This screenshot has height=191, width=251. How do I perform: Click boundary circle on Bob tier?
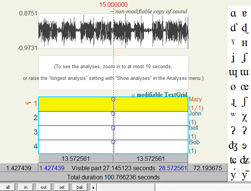click(x=113, y=142)
